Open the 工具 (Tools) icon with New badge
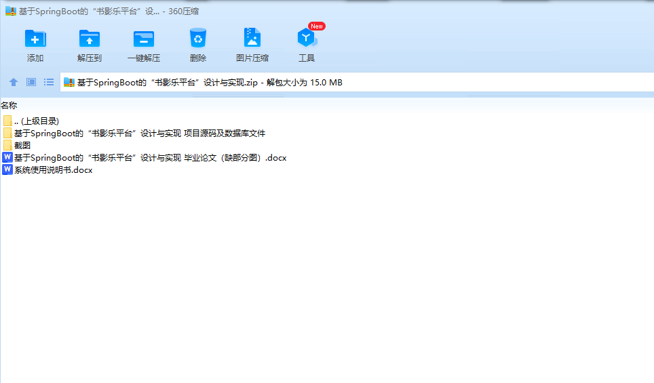654x383 pixels. click(x=307, y=38)
